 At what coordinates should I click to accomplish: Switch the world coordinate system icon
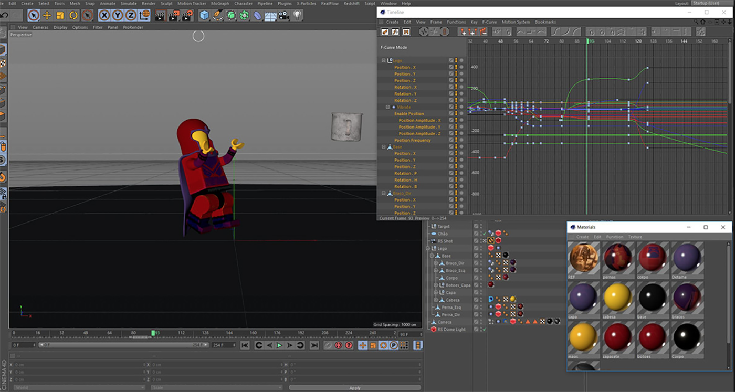144,15
